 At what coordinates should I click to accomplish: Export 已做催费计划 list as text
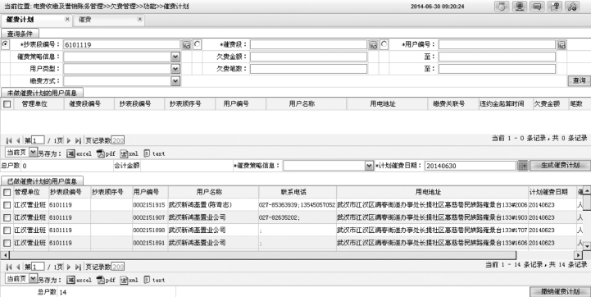point(154,280)
